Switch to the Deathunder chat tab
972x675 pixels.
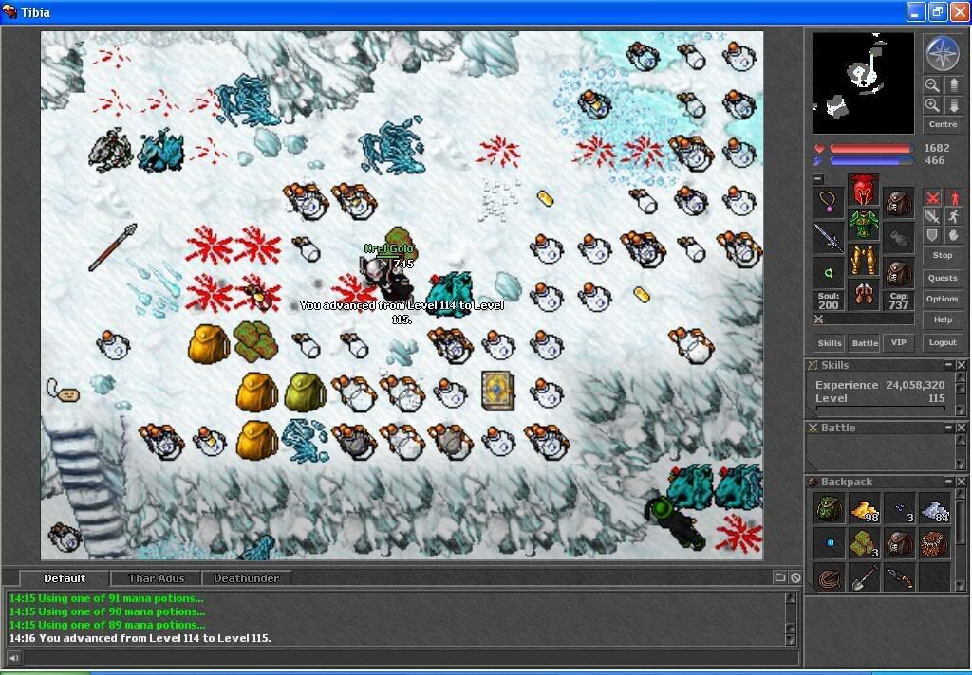click(x=246, y=578)
